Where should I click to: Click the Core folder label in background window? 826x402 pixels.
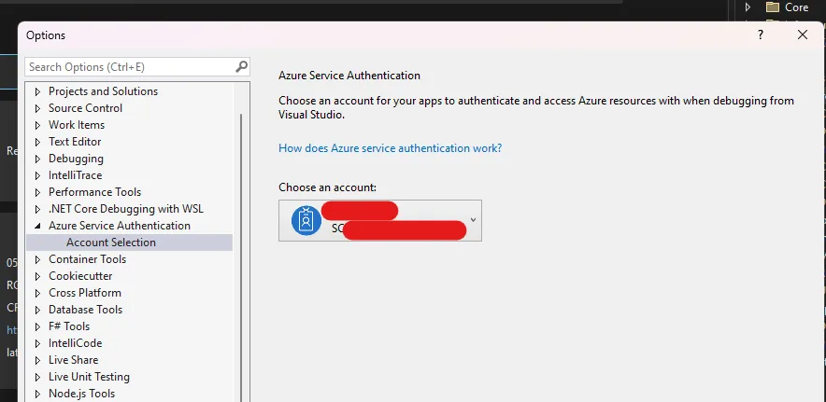(796, 7)
